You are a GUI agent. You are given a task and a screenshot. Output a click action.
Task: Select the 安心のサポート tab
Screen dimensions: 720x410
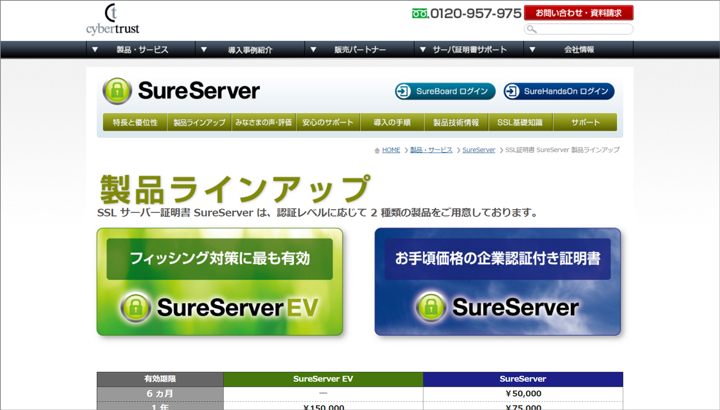(x=328, y=122)
